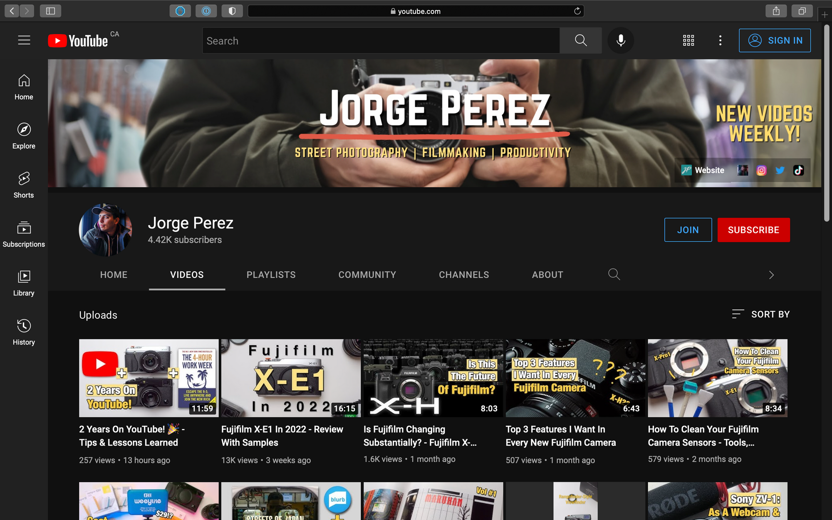This screenshot has height=520, width=832.
Task: Switch to the Playlists tab
Action: click(x=271, y=275)
